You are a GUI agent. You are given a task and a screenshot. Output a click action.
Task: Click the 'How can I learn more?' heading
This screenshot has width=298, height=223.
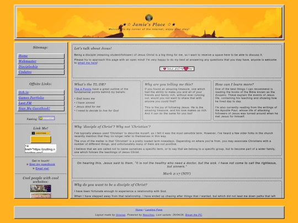pos(235,84)
